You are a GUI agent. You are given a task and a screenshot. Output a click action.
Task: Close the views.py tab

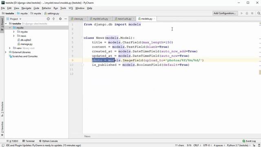85,19
